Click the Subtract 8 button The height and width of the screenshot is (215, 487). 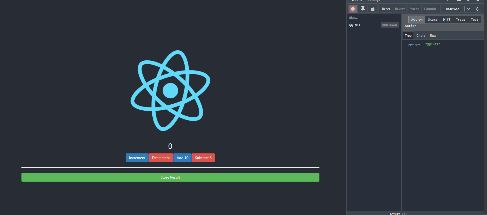click(203, 158)
